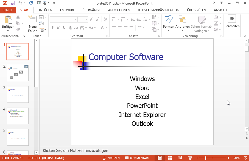Open PowerPoint Help question mark

(x=214, y=3)
